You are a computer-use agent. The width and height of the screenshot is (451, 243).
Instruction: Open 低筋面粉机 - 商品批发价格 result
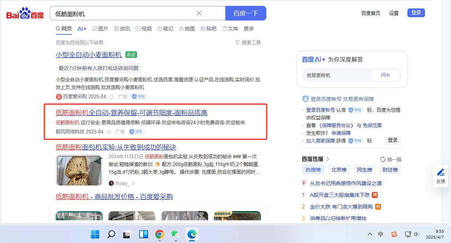(114, 197)
